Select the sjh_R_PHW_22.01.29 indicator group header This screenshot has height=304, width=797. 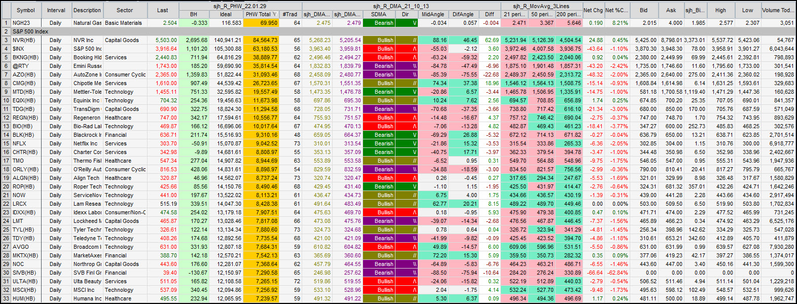tap(240, 6)
